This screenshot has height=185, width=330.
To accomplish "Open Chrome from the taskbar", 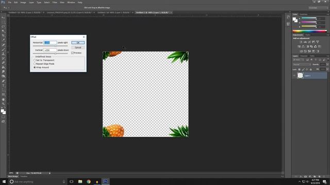I will [x=89, y=181].
